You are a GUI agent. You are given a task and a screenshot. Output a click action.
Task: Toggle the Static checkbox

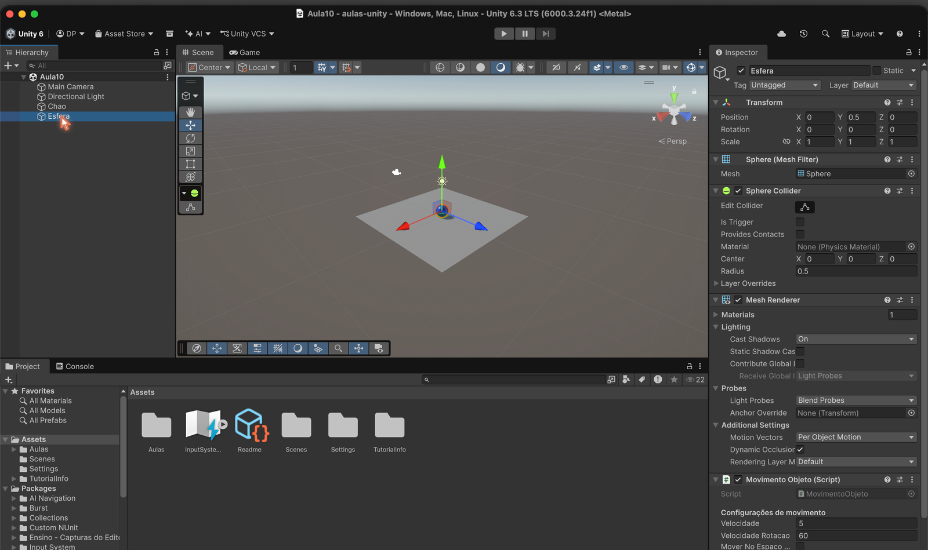click(x=876, y=71)
